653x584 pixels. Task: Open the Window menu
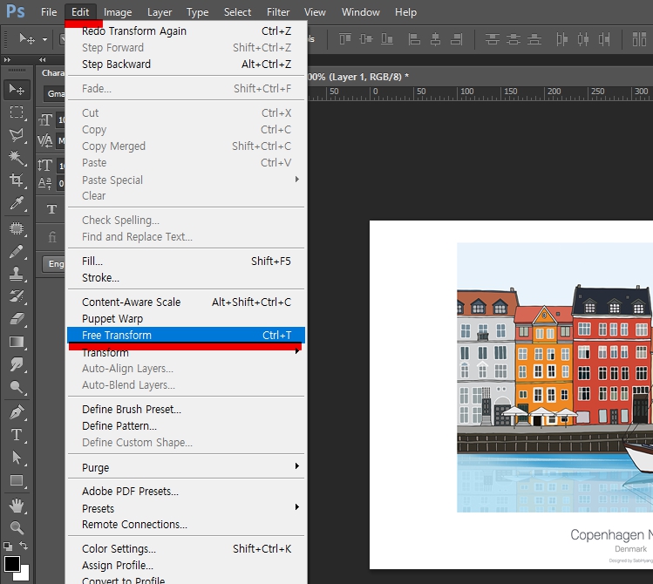361,12
